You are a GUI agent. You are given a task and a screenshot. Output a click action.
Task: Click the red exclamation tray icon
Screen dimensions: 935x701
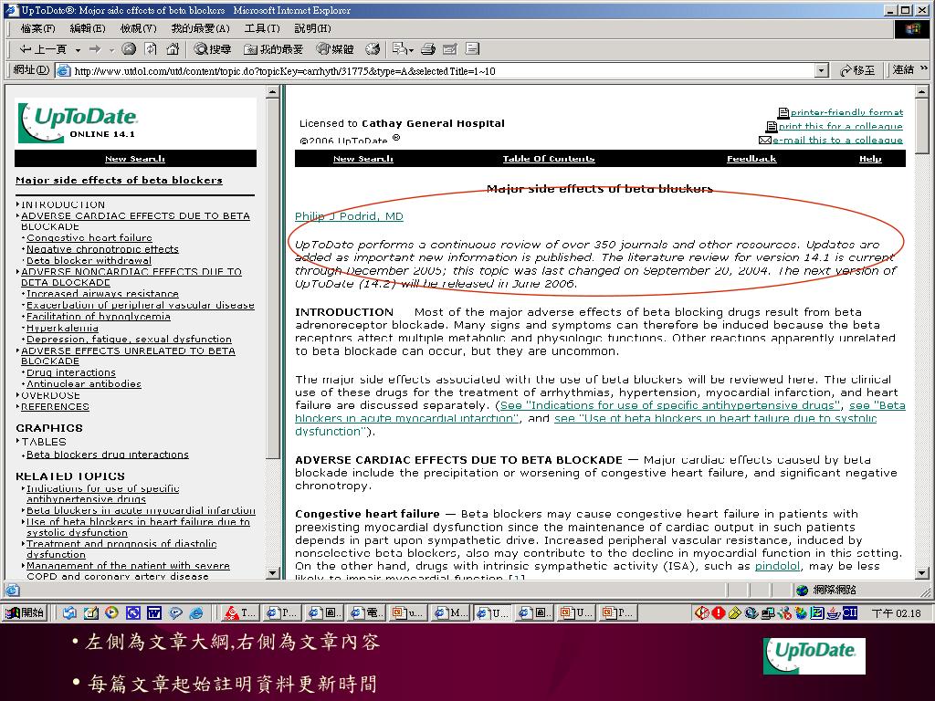(x=719, y=612)
